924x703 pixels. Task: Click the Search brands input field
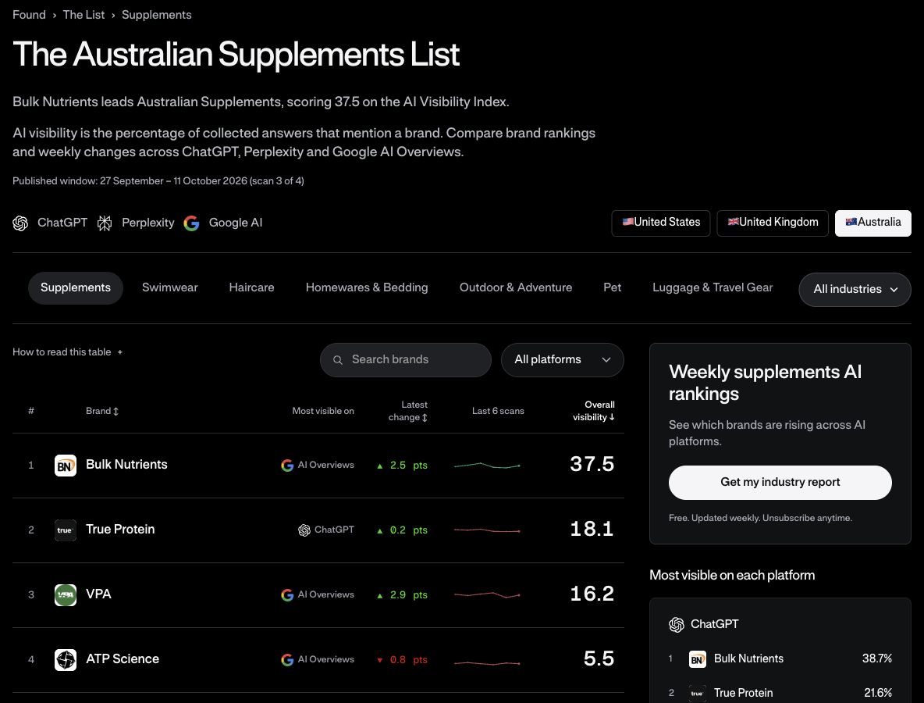tap(406, 360)
